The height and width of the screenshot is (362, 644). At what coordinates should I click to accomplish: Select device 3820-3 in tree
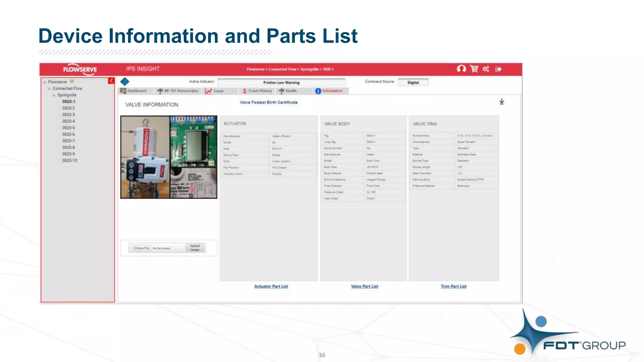coord(69,115)
